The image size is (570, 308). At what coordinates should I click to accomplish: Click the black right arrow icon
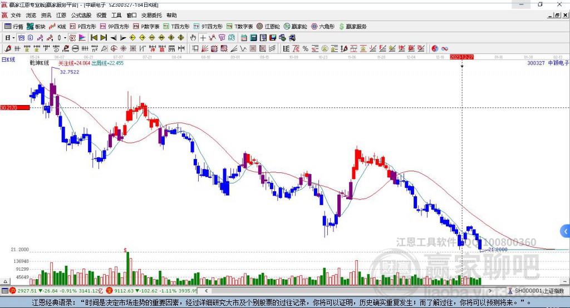tap(123, 38)
